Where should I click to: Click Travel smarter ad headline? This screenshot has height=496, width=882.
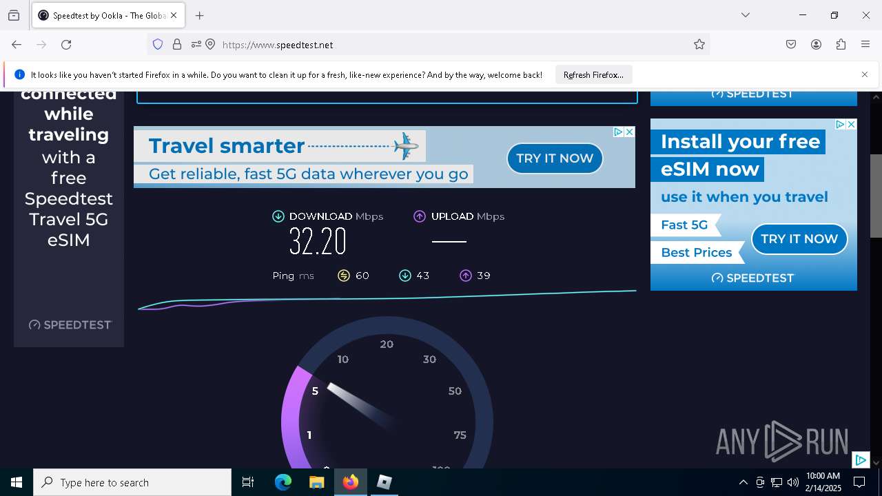[x=227, y=146]
